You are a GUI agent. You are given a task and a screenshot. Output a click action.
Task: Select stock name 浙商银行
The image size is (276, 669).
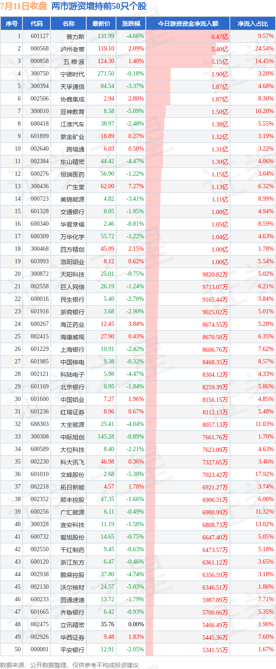[x=72, y=312]
